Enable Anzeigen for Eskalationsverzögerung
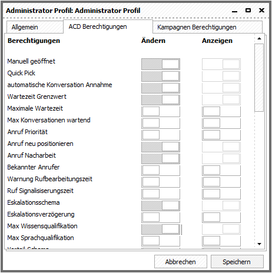The image size is (272, 273). (221, 217)
